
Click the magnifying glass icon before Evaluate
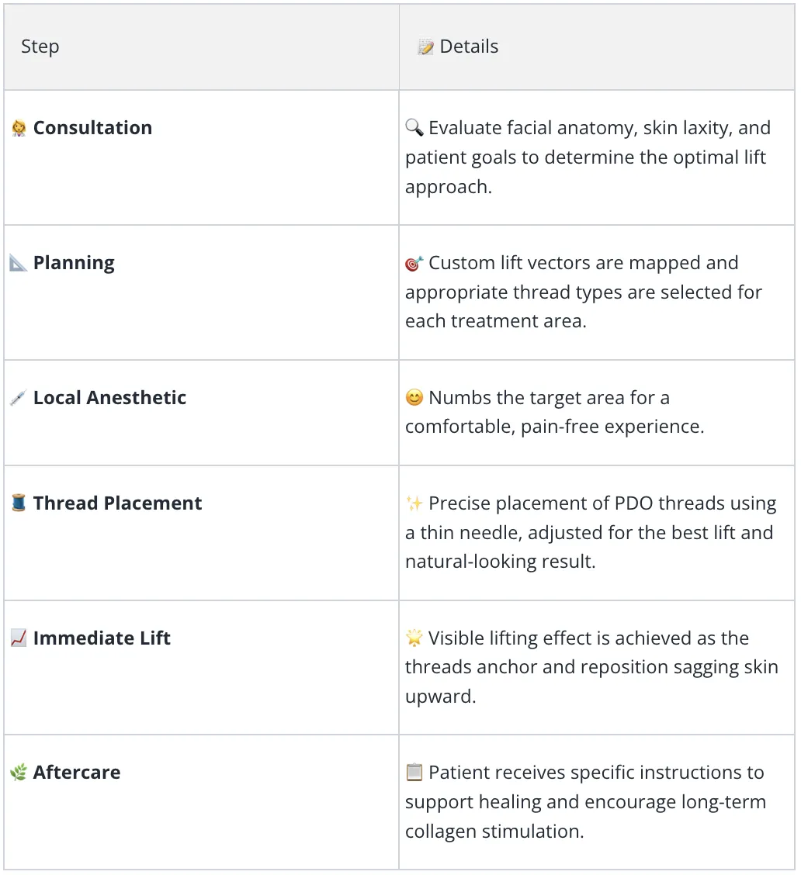[x=414, y=128]
